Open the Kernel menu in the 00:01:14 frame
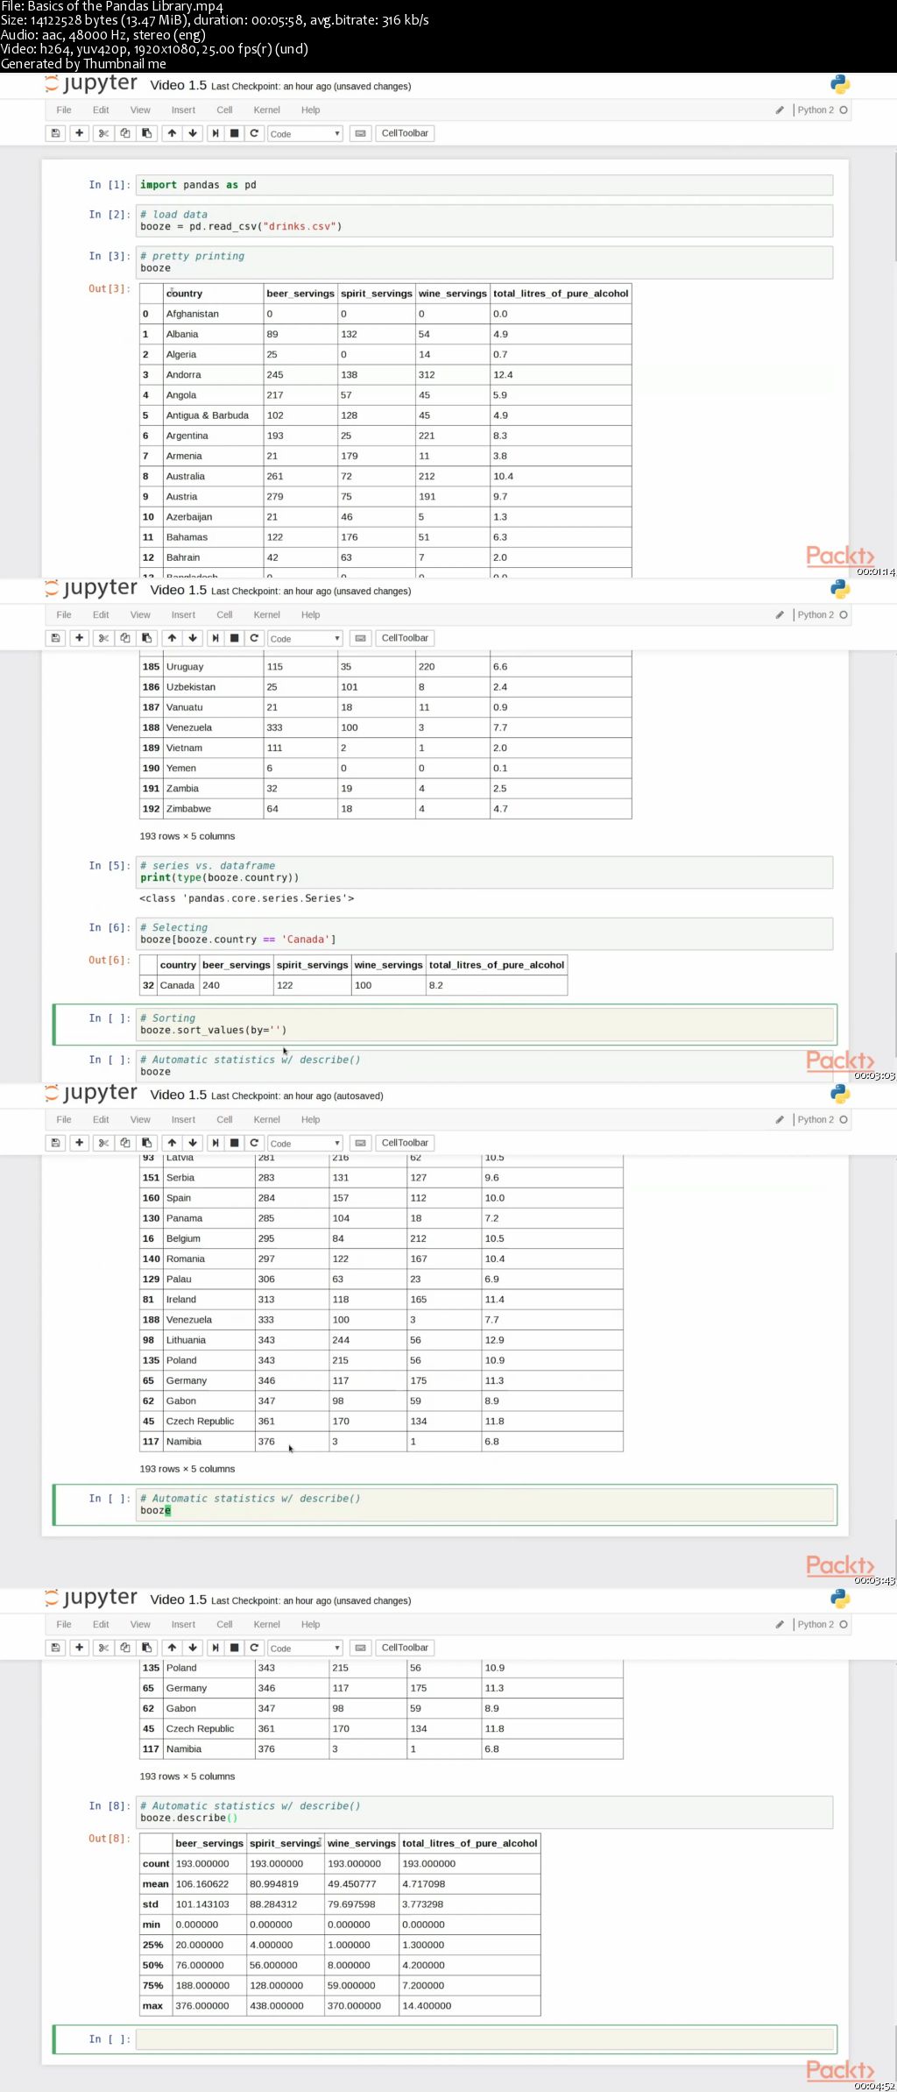Image resolution: width=897 pixels, height=2092 pixels. pyautogui.click(x=267, y=110)
